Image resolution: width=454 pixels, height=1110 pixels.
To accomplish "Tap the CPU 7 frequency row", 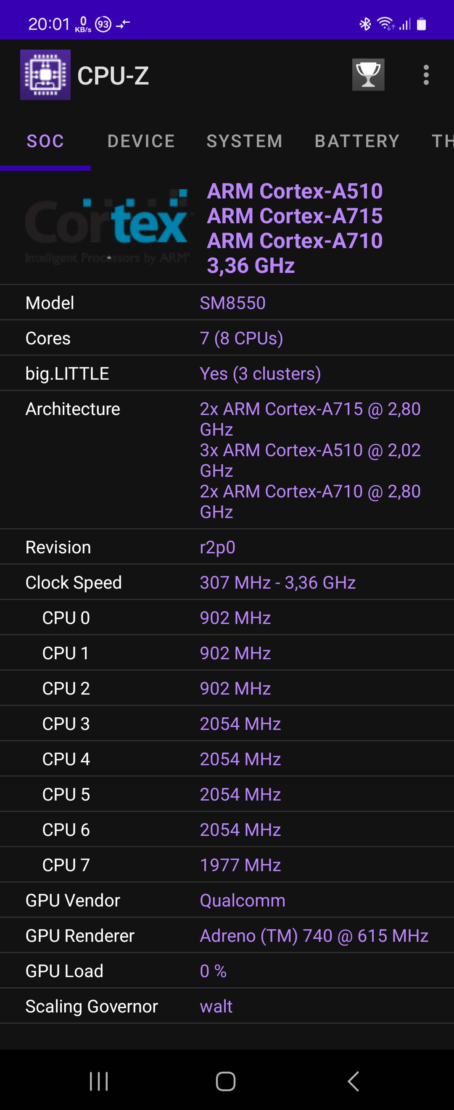I will [x=227, y=865].
